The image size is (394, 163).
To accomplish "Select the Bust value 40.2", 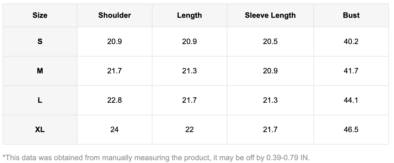I will tap(351, 42).
